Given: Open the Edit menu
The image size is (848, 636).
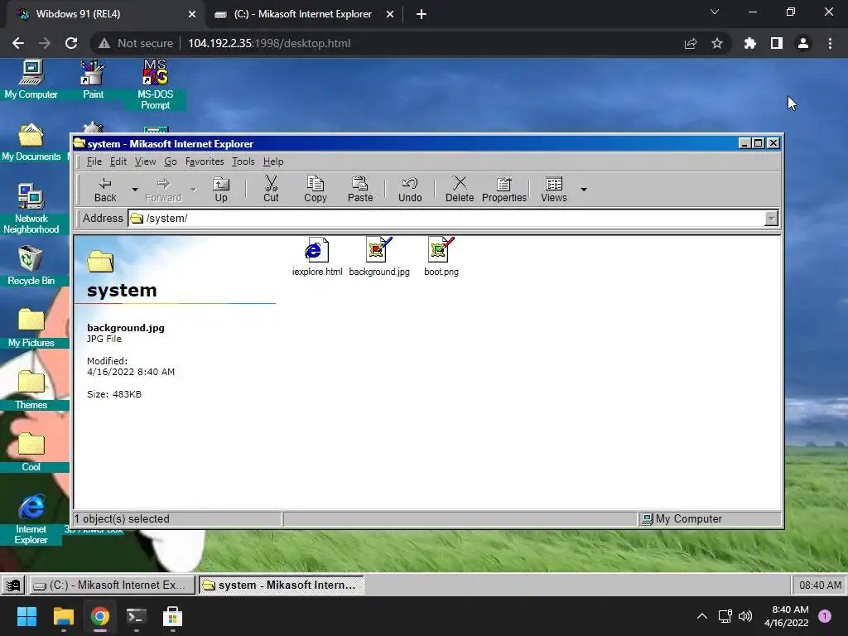Looking at the screenshot, I should [118, 161].
